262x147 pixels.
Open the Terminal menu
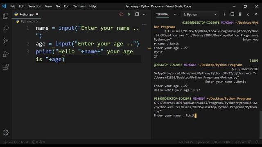click(79, 7)
